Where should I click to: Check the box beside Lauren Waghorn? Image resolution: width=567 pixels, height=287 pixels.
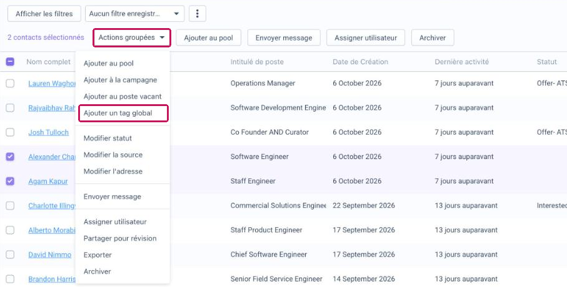tap(10, 84)
